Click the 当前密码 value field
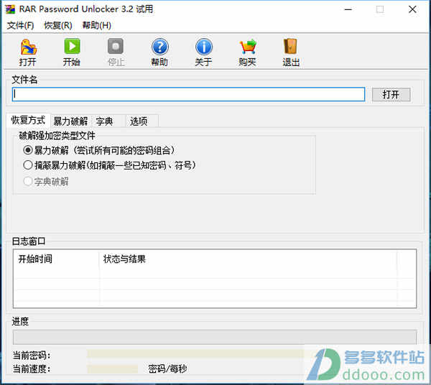 click(195, 354)
